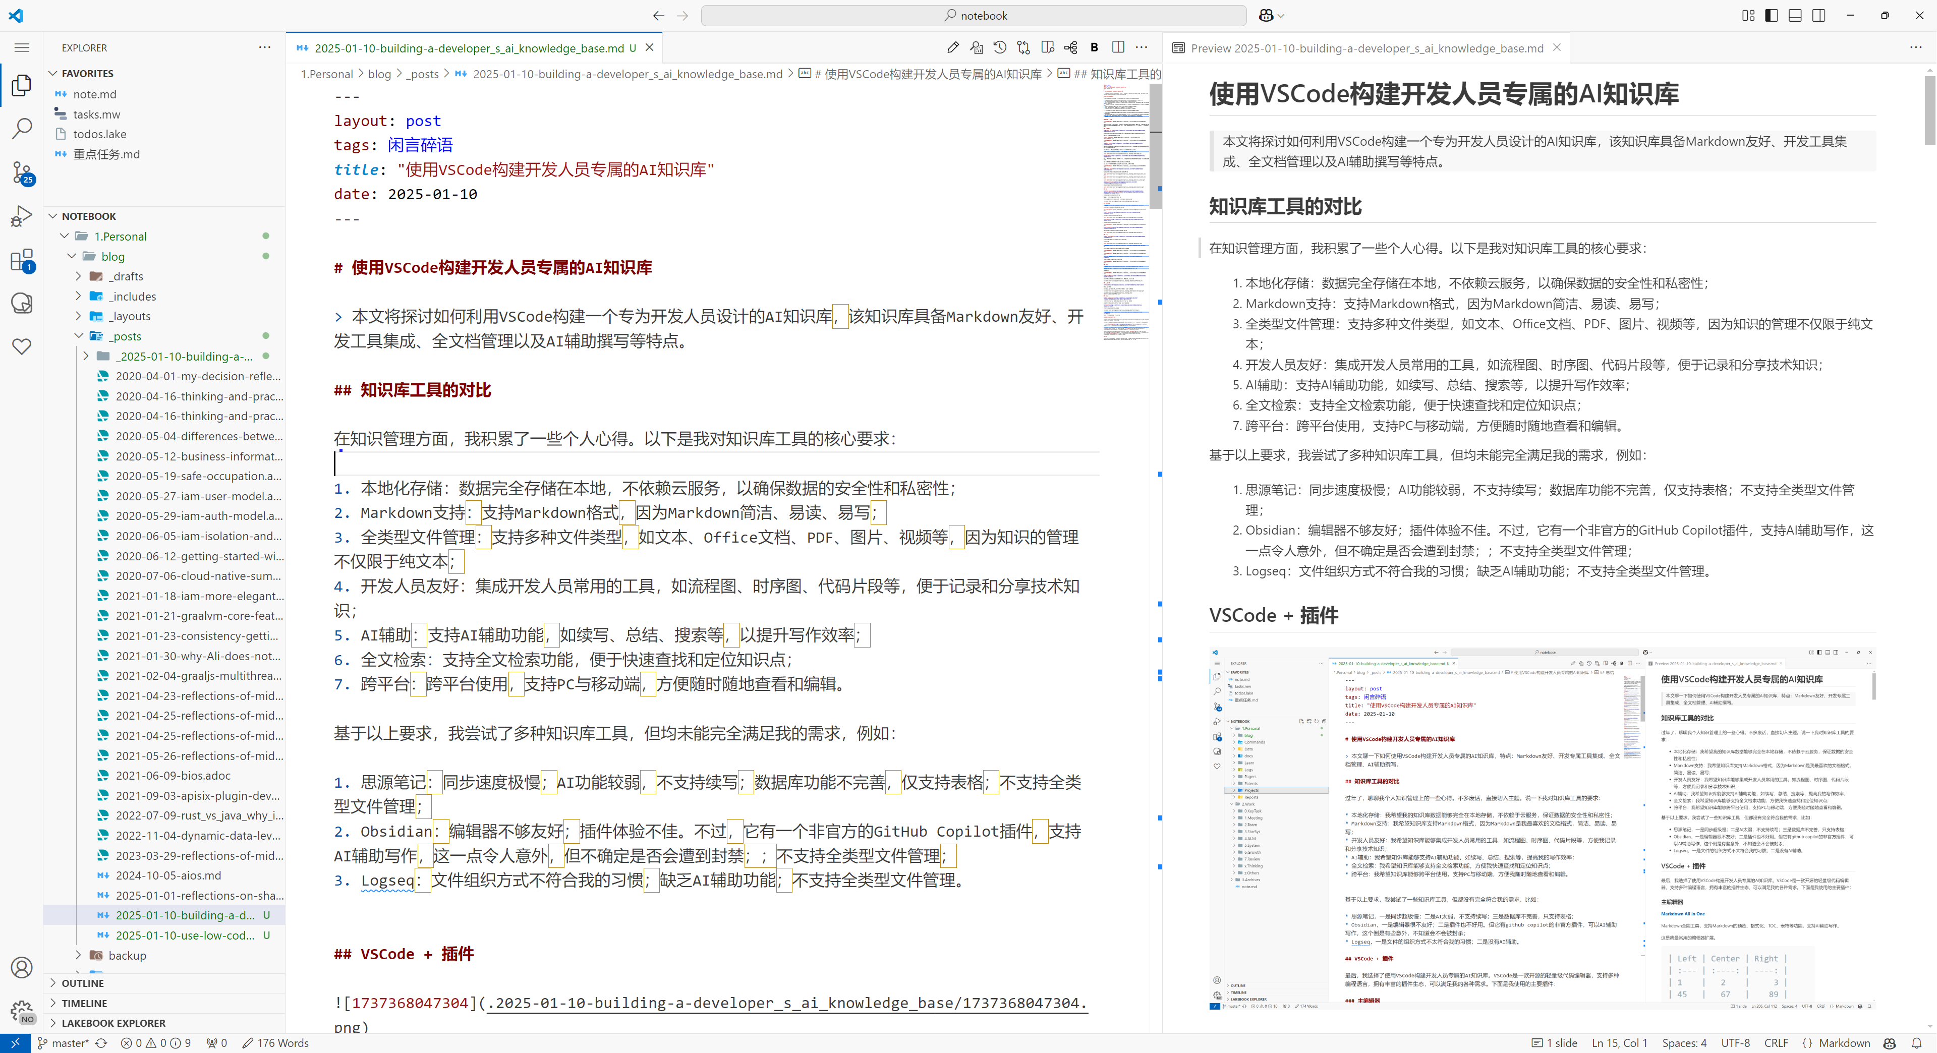Toggle bold with the B toolbar icon
Viewport: 1937px width, 1053px height.
(x=1094, y=47)
